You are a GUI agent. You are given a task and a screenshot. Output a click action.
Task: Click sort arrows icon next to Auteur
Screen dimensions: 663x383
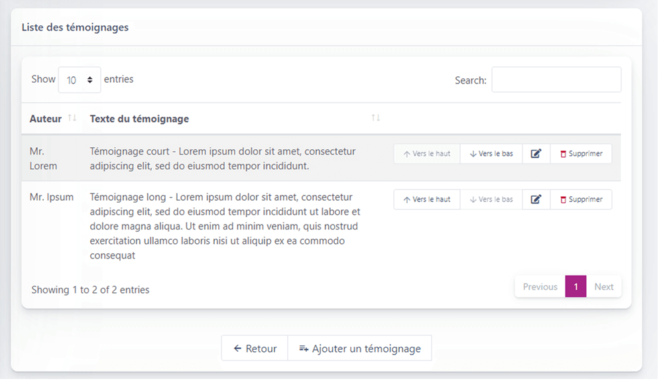click(x=72, y=119)
